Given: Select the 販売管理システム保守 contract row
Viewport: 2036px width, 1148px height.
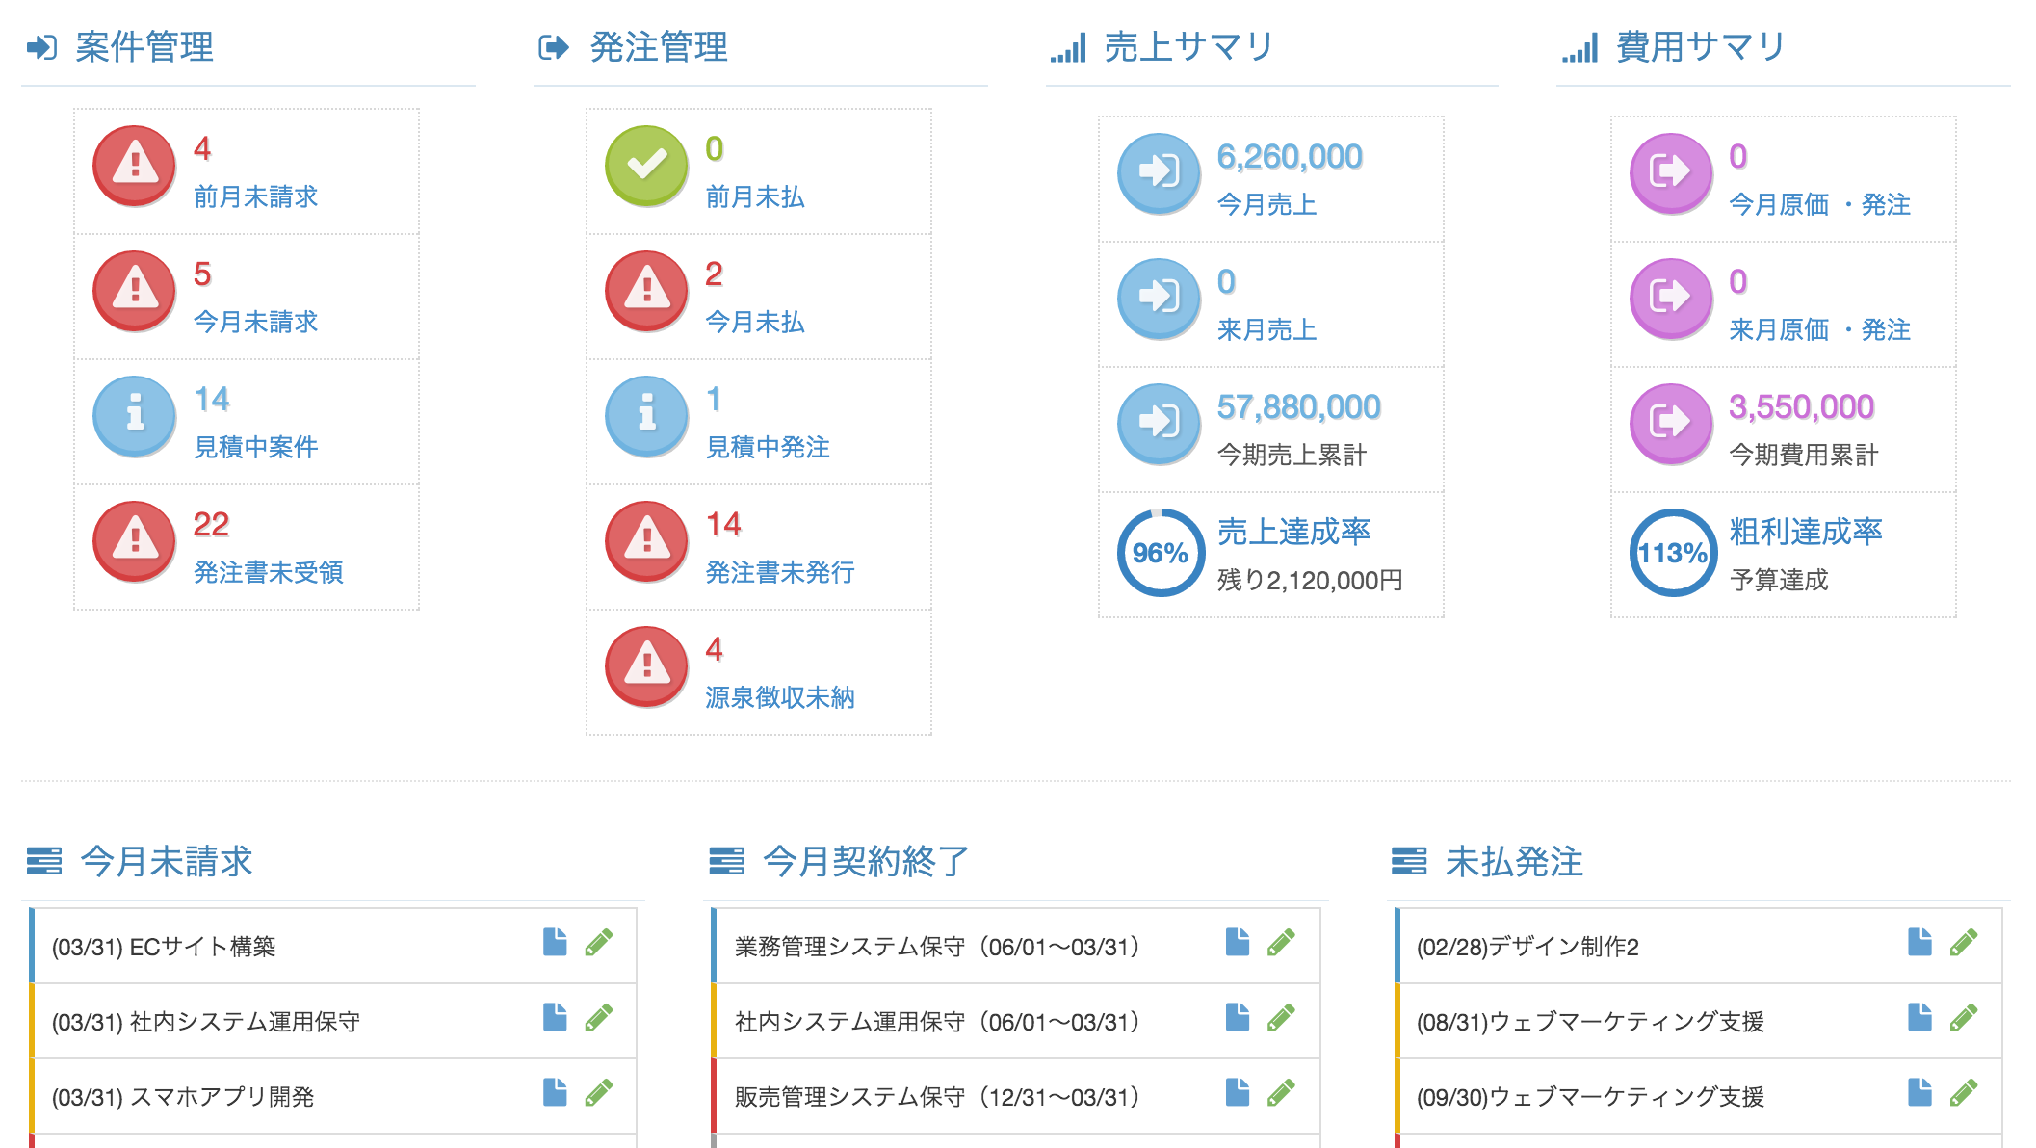Looking at the screenshot, I should click(x=936, y=1097).
